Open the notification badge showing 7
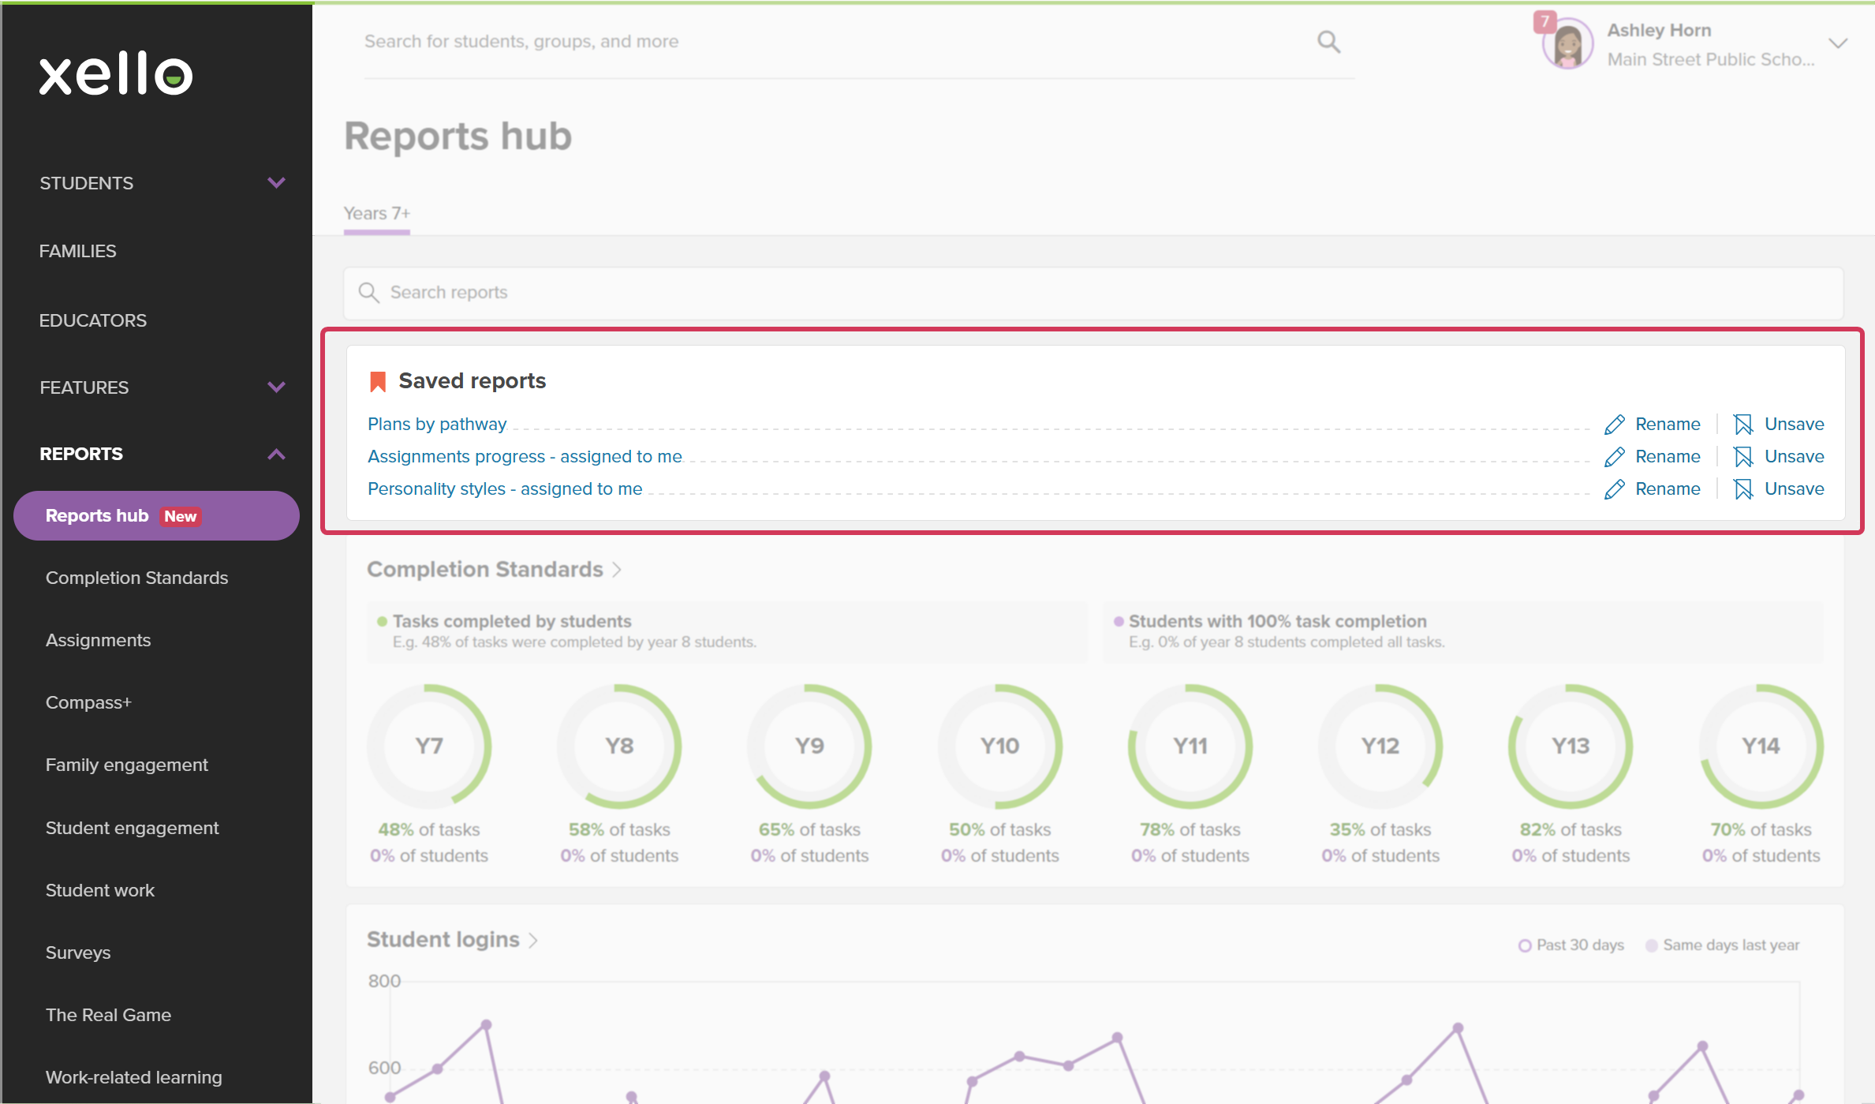 (x=1544, y=21)
